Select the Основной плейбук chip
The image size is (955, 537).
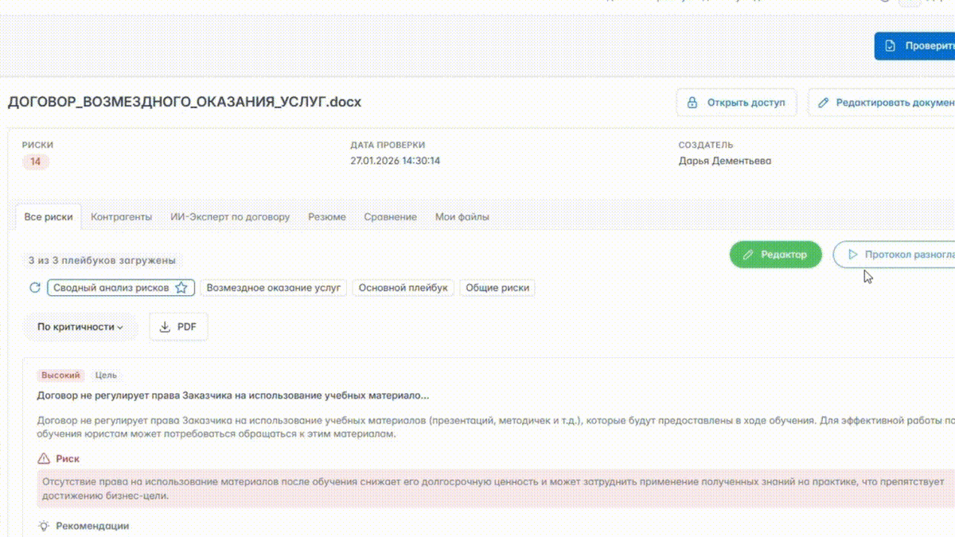click(x=403, y=288)
